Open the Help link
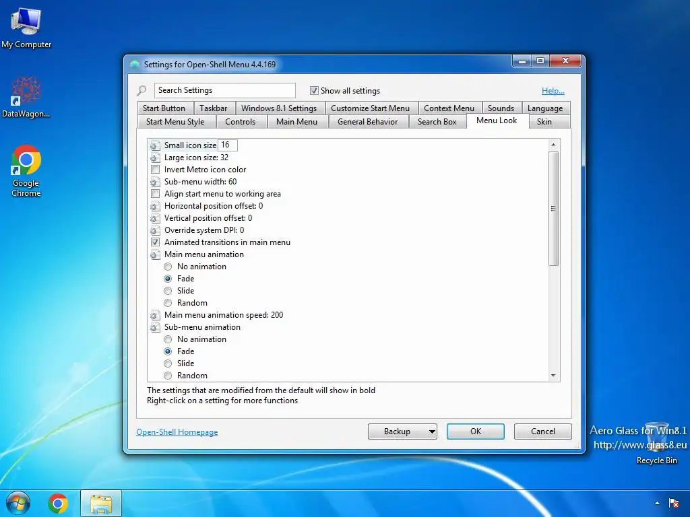 click(x=553, y=91)
